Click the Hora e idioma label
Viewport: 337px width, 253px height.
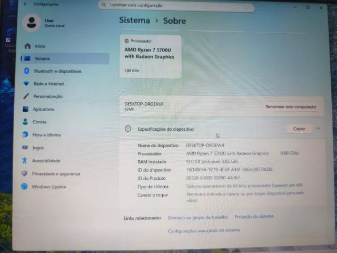(47, 135)
